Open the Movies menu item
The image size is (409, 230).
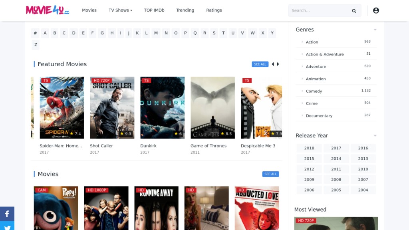click(x=89, y=10)
